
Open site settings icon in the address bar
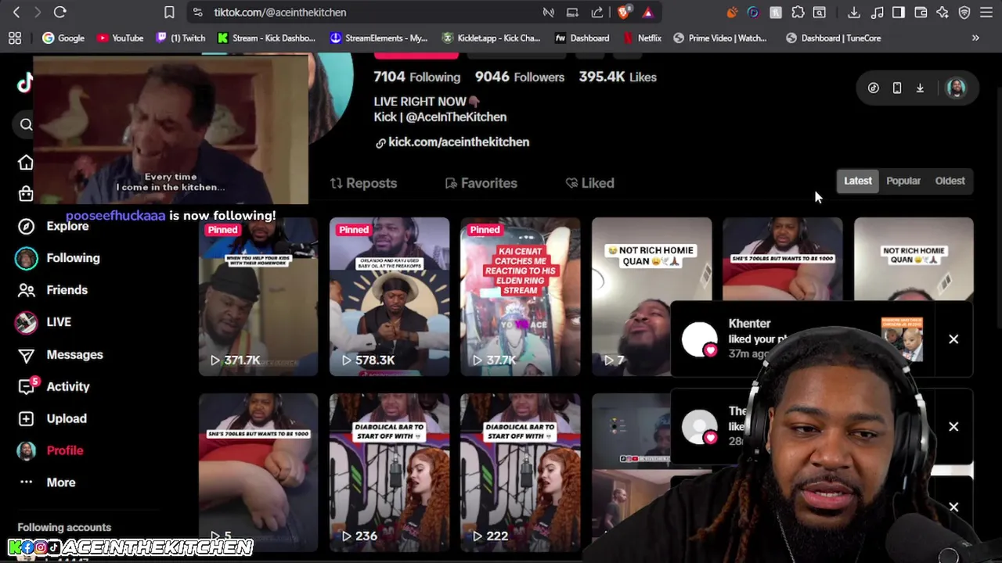(197, 13)
